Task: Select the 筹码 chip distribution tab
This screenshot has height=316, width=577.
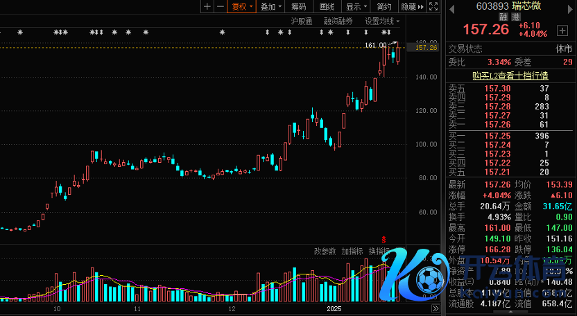Action: 298,7
